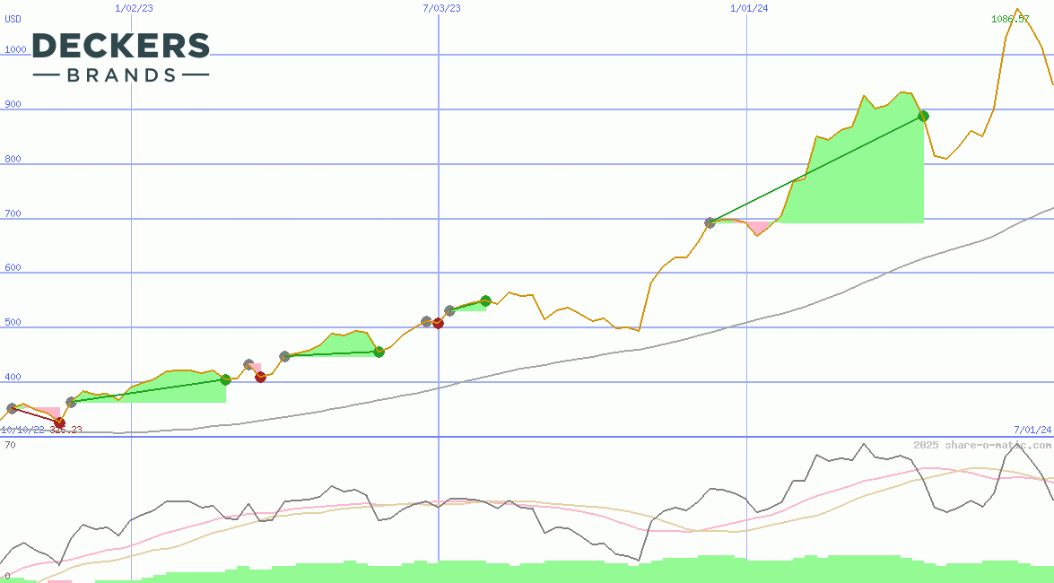Click the Deckers Brands logo

(120, 57)
